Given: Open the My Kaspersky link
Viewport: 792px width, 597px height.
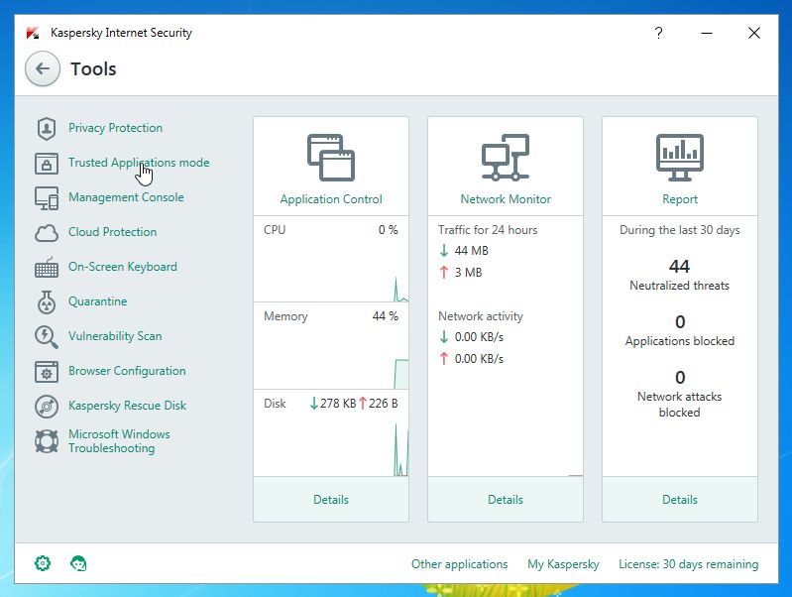Looking at the screenshot, I should click(563, 564).
